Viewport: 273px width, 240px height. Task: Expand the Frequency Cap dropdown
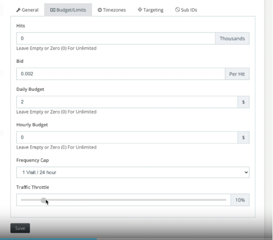point(133,172)
